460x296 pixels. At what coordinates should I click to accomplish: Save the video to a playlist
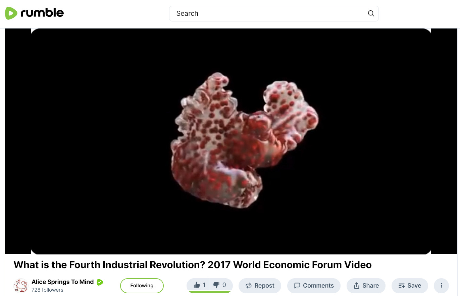(410, 286)
